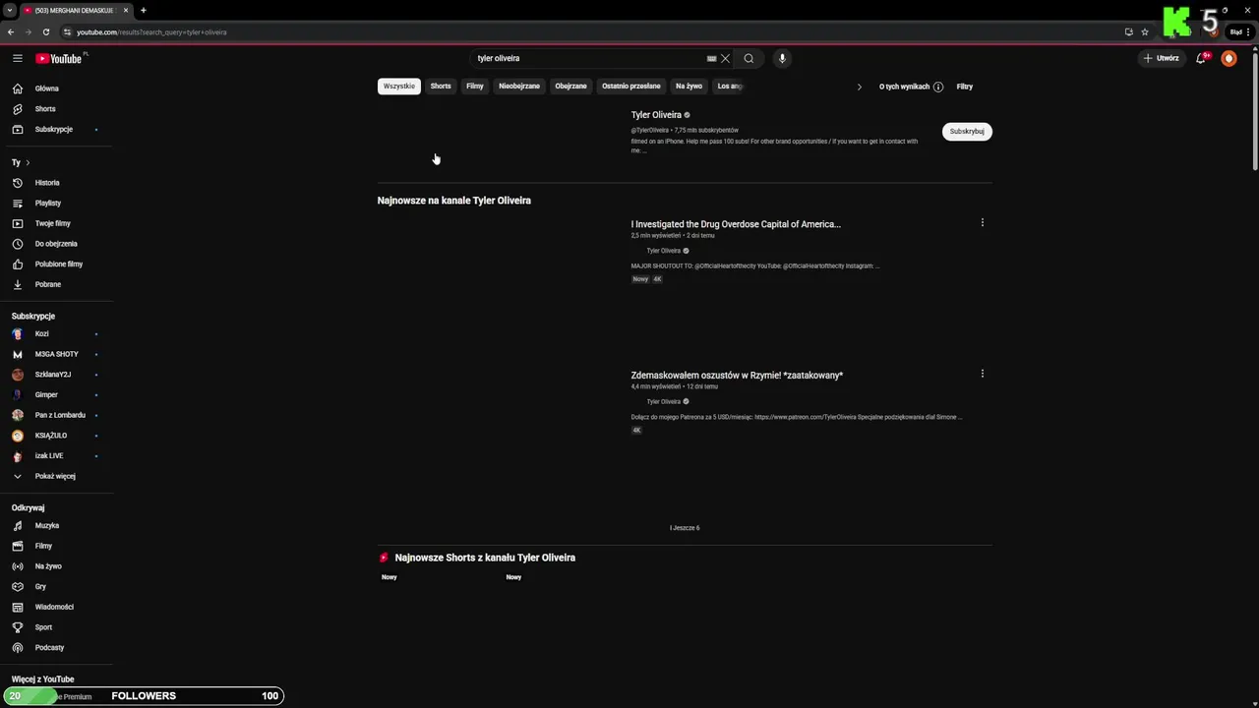The height and width of the screenshot is (708, 1259).
Task: Open I Investigated the Drug Overdose Capital video
Action: tap(736, 224)
